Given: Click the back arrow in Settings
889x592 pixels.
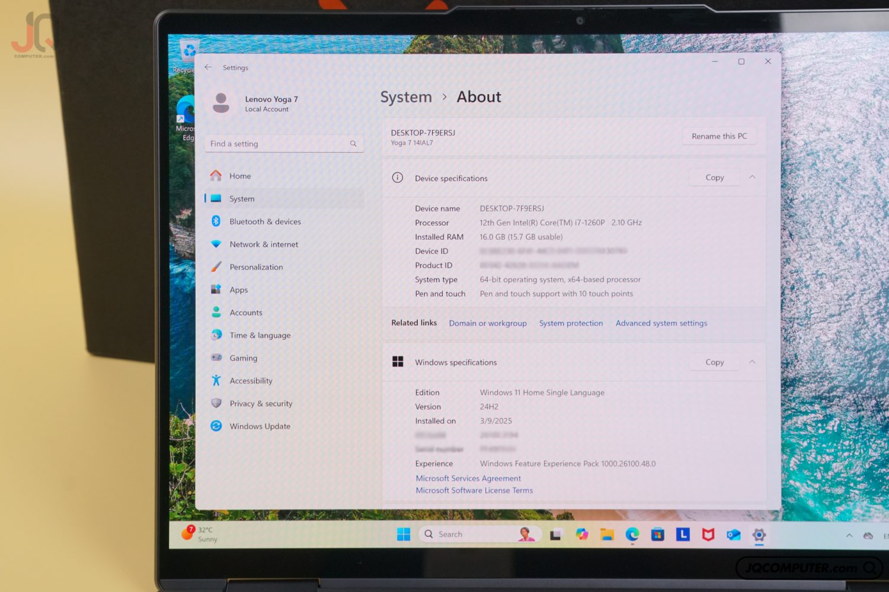Looking at the screenshot, I should [208, 67].
